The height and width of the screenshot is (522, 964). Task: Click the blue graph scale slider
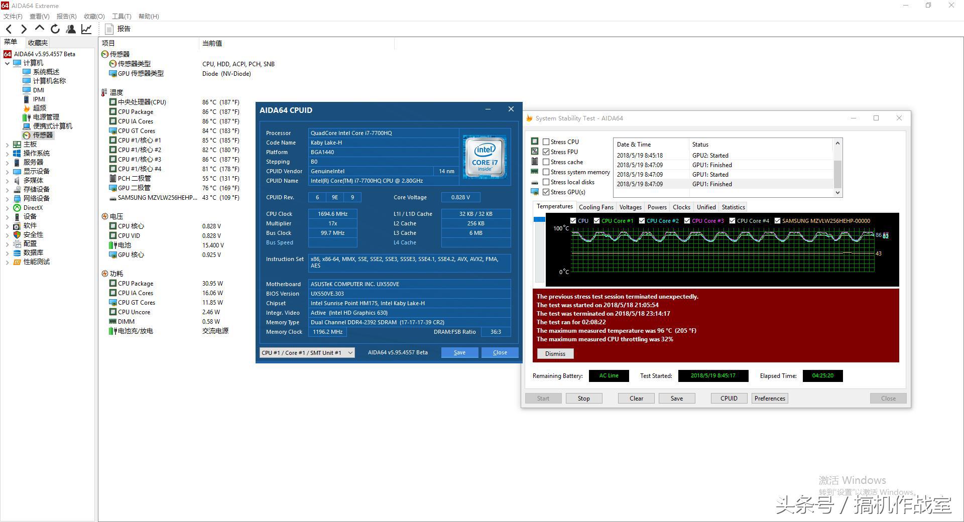click(539, 220)
